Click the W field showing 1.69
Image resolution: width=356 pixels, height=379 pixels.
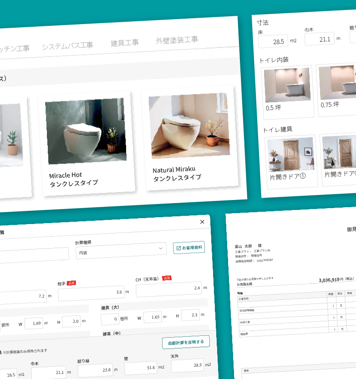coord(34,324)
